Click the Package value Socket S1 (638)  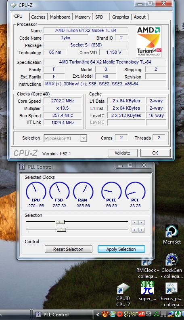coord(86,45)
